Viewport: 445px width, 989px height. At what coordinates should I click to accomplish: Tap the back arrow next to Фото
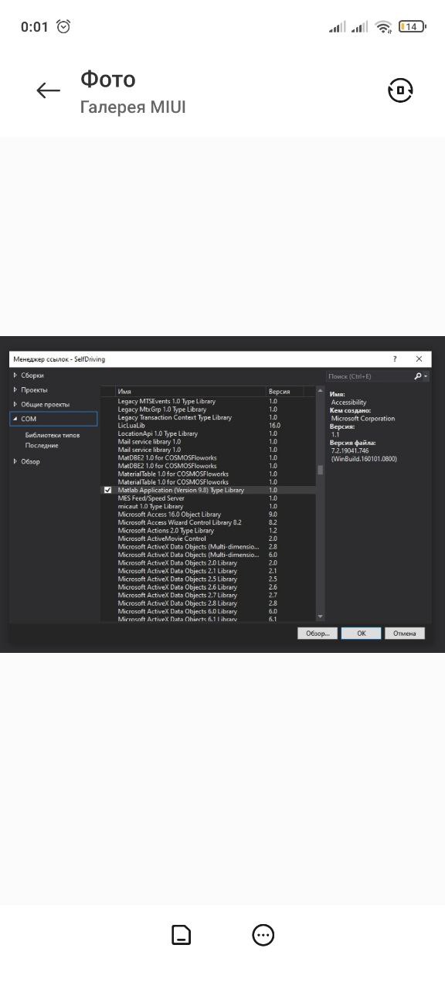48,91
